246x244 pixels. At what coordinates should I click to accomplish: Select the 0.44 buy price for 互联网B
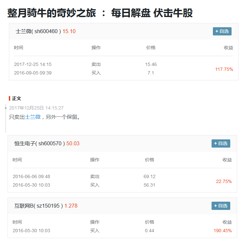coord(150,231)
